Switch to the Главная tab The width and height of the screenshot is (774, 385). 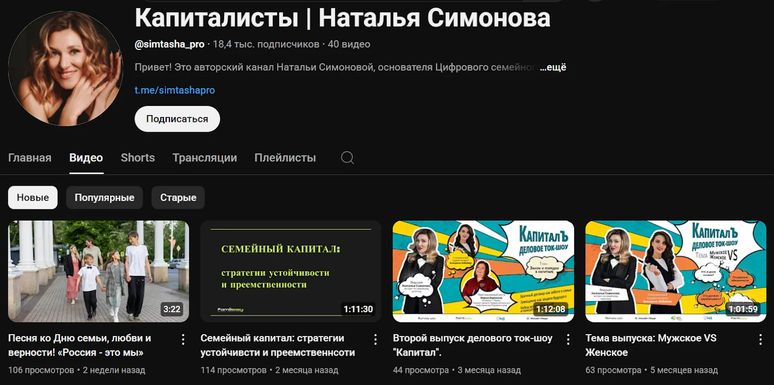pos(30,158)
